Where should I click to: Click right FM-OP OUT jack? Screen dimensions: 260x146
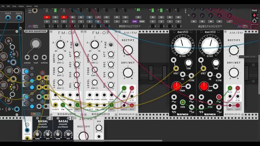pyautogui.click(x=112, y=105)
